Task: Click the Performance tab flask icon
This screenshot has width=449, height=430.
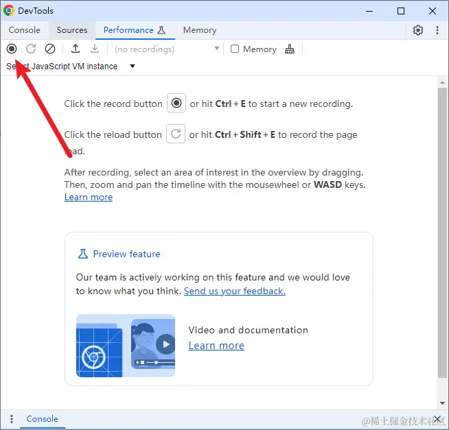Action: [x=161, y=30]
